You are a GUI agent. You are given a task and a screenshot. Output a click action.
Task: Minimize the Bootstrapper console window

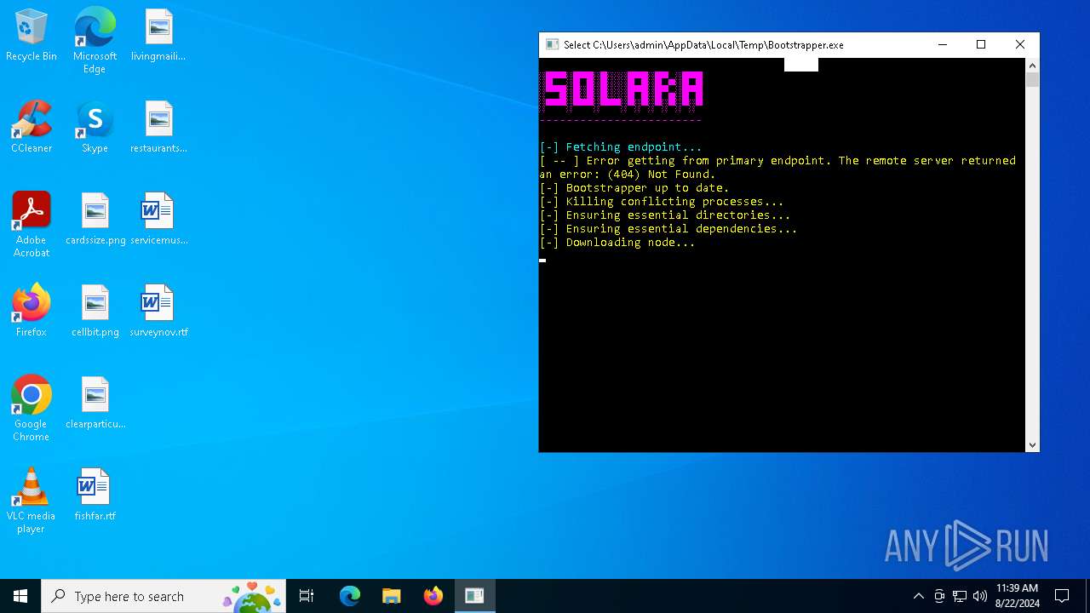[943, 45]
